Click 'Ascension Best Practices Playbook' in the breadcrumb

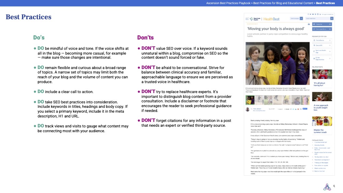(x=228, y=3)
